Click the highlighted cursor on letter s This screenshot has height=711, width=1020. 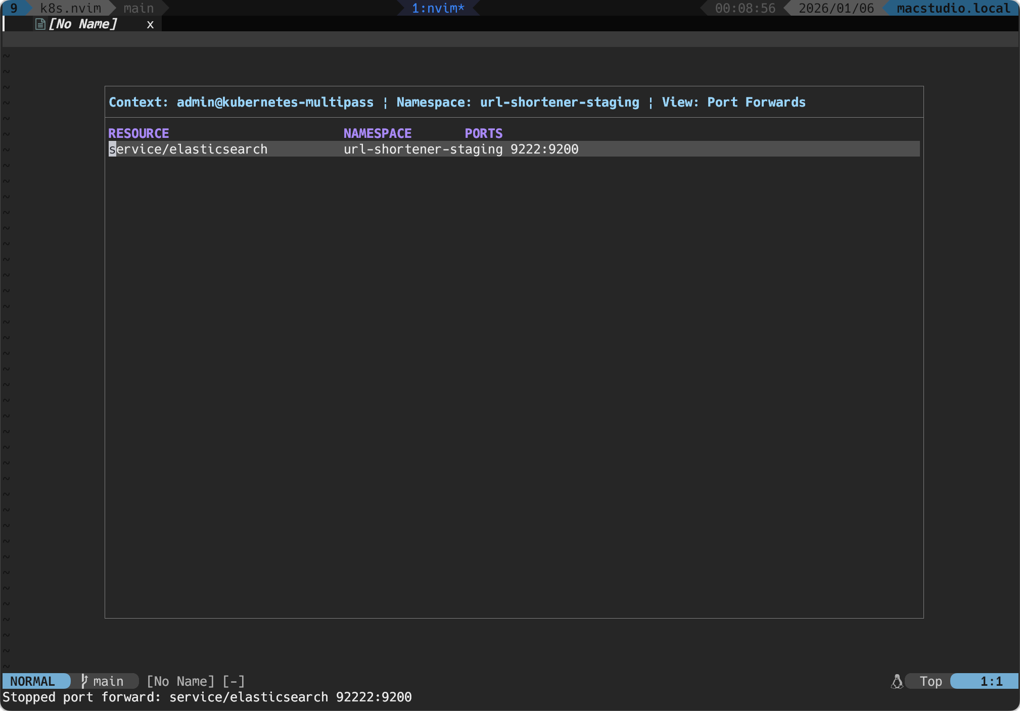point(112,148)
